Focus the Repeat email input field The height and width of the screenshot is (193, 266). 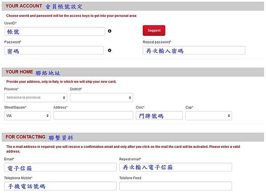tap(176, 167)
